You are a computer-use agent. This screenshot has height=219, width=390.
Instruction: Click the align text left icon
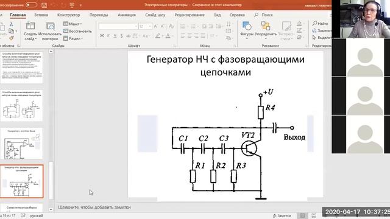(183, 36)
